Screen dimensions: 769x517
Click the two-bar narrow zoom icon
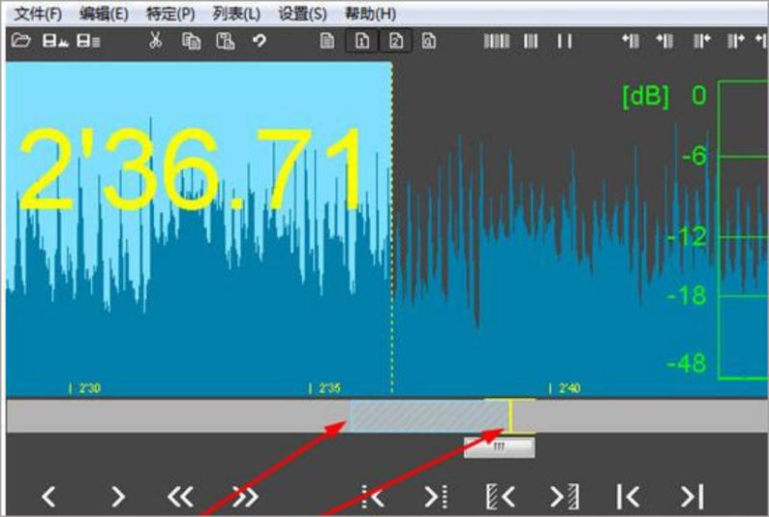coord(564,41)
